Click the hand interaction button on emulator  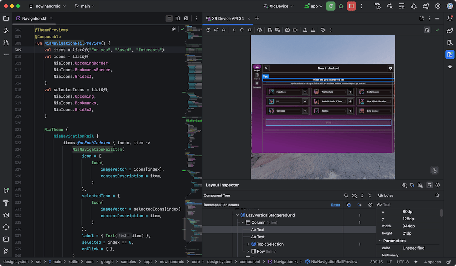pyautogui.click(x=434, y=170)
